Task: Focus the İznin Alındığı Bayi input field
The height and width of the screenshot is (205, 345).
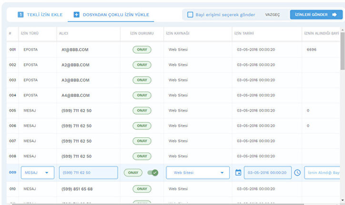Action: pyautogui.click(x=323, y=173)
